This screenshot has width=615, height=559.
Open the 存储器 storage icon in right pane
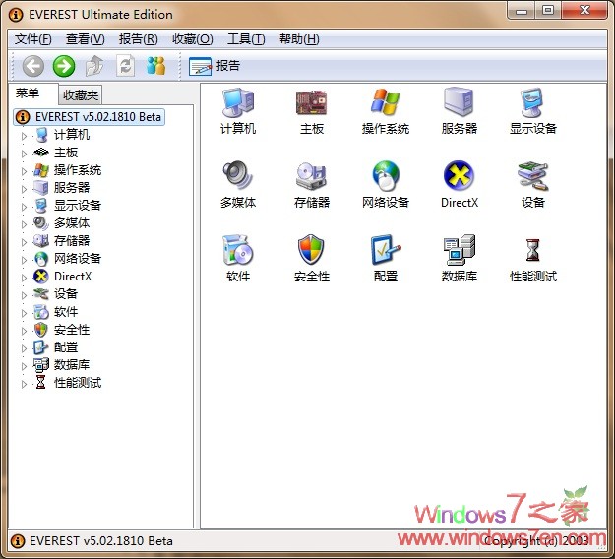311,176
